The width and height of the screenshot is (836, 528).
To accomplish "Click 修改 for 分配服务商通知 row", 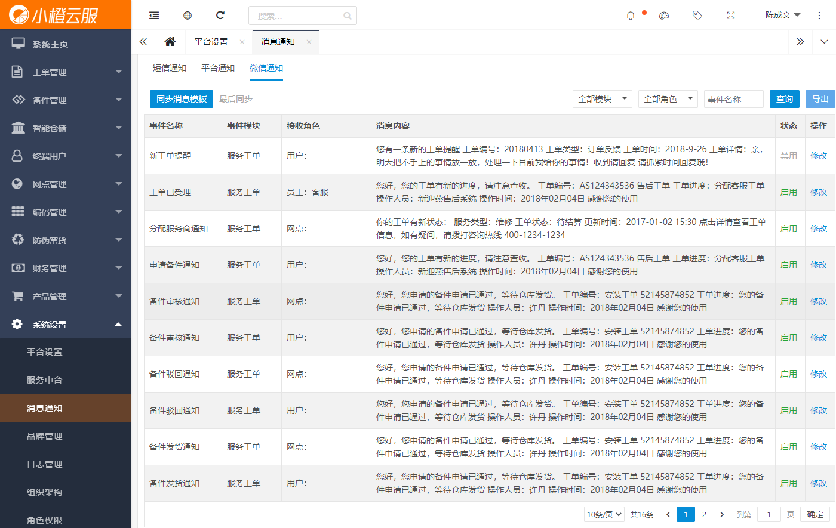I will point(819,229).
